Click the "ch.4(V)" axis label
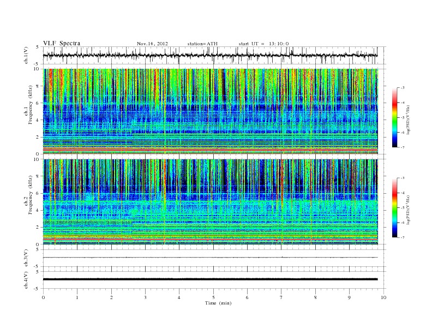The image size is (432, 334). [x=26, y=280]
